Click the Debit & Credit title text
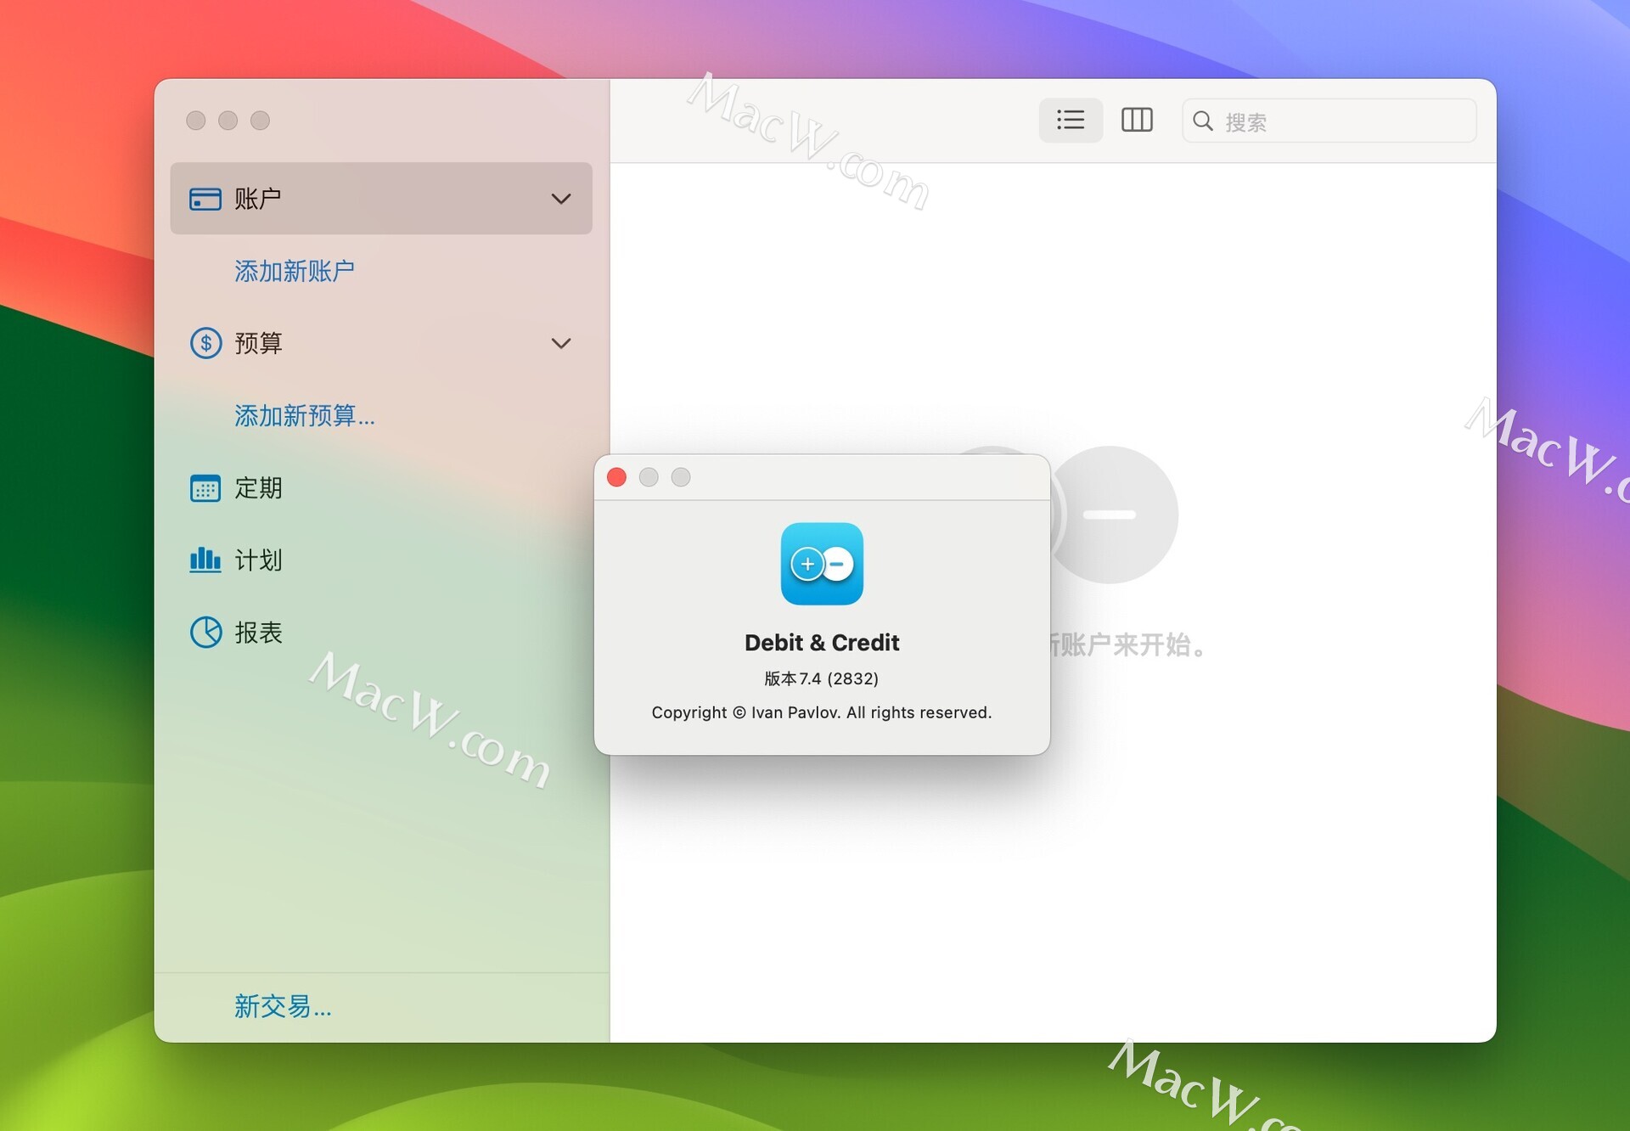Image resolution: width=1630 pixels, height=1131 pixels. coord(822,643)
